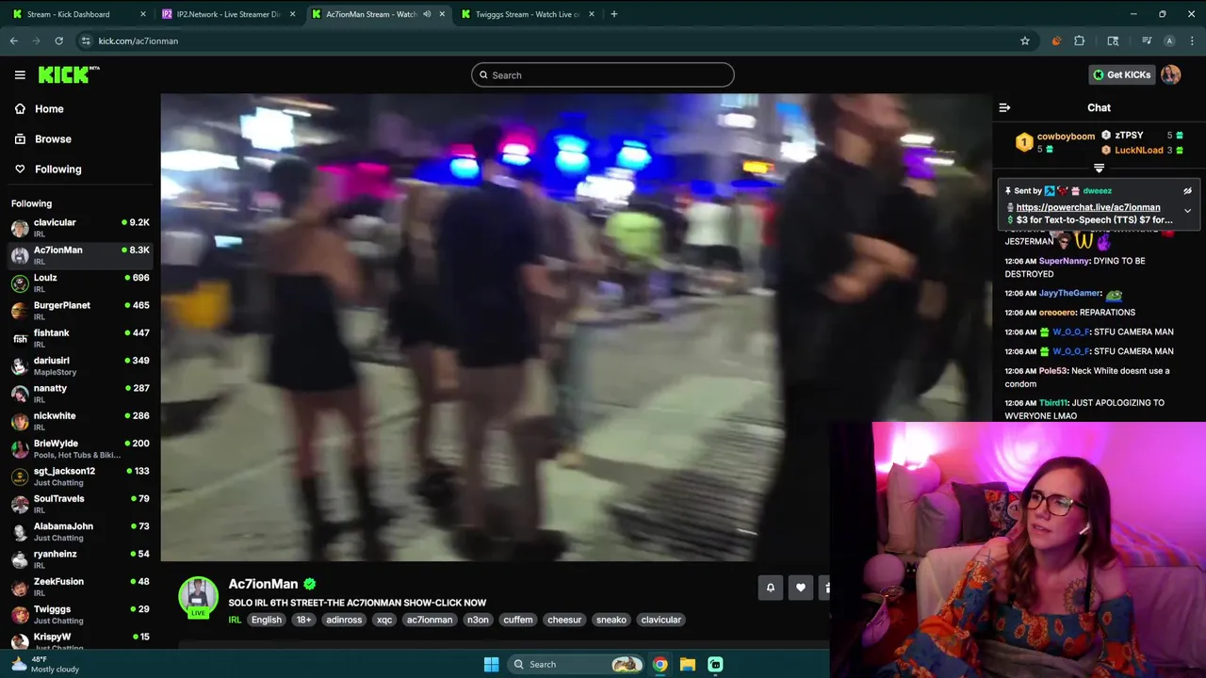Open File Explorer from the taskbar
Viewport: 1206px width, 678px height.
688,664
